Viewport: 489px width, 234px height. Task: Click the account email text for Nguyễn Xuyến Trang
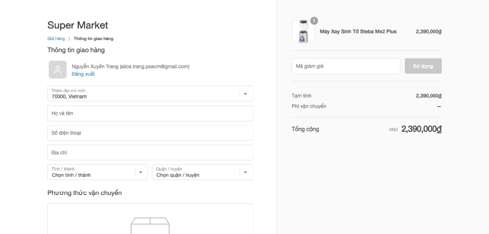pyautogui.click(x=130, y=67)
